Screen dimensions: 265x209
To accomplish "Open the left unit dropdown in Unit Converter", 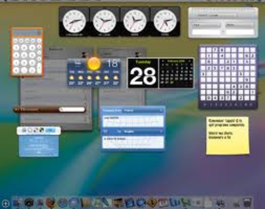I will coord(206,25).
